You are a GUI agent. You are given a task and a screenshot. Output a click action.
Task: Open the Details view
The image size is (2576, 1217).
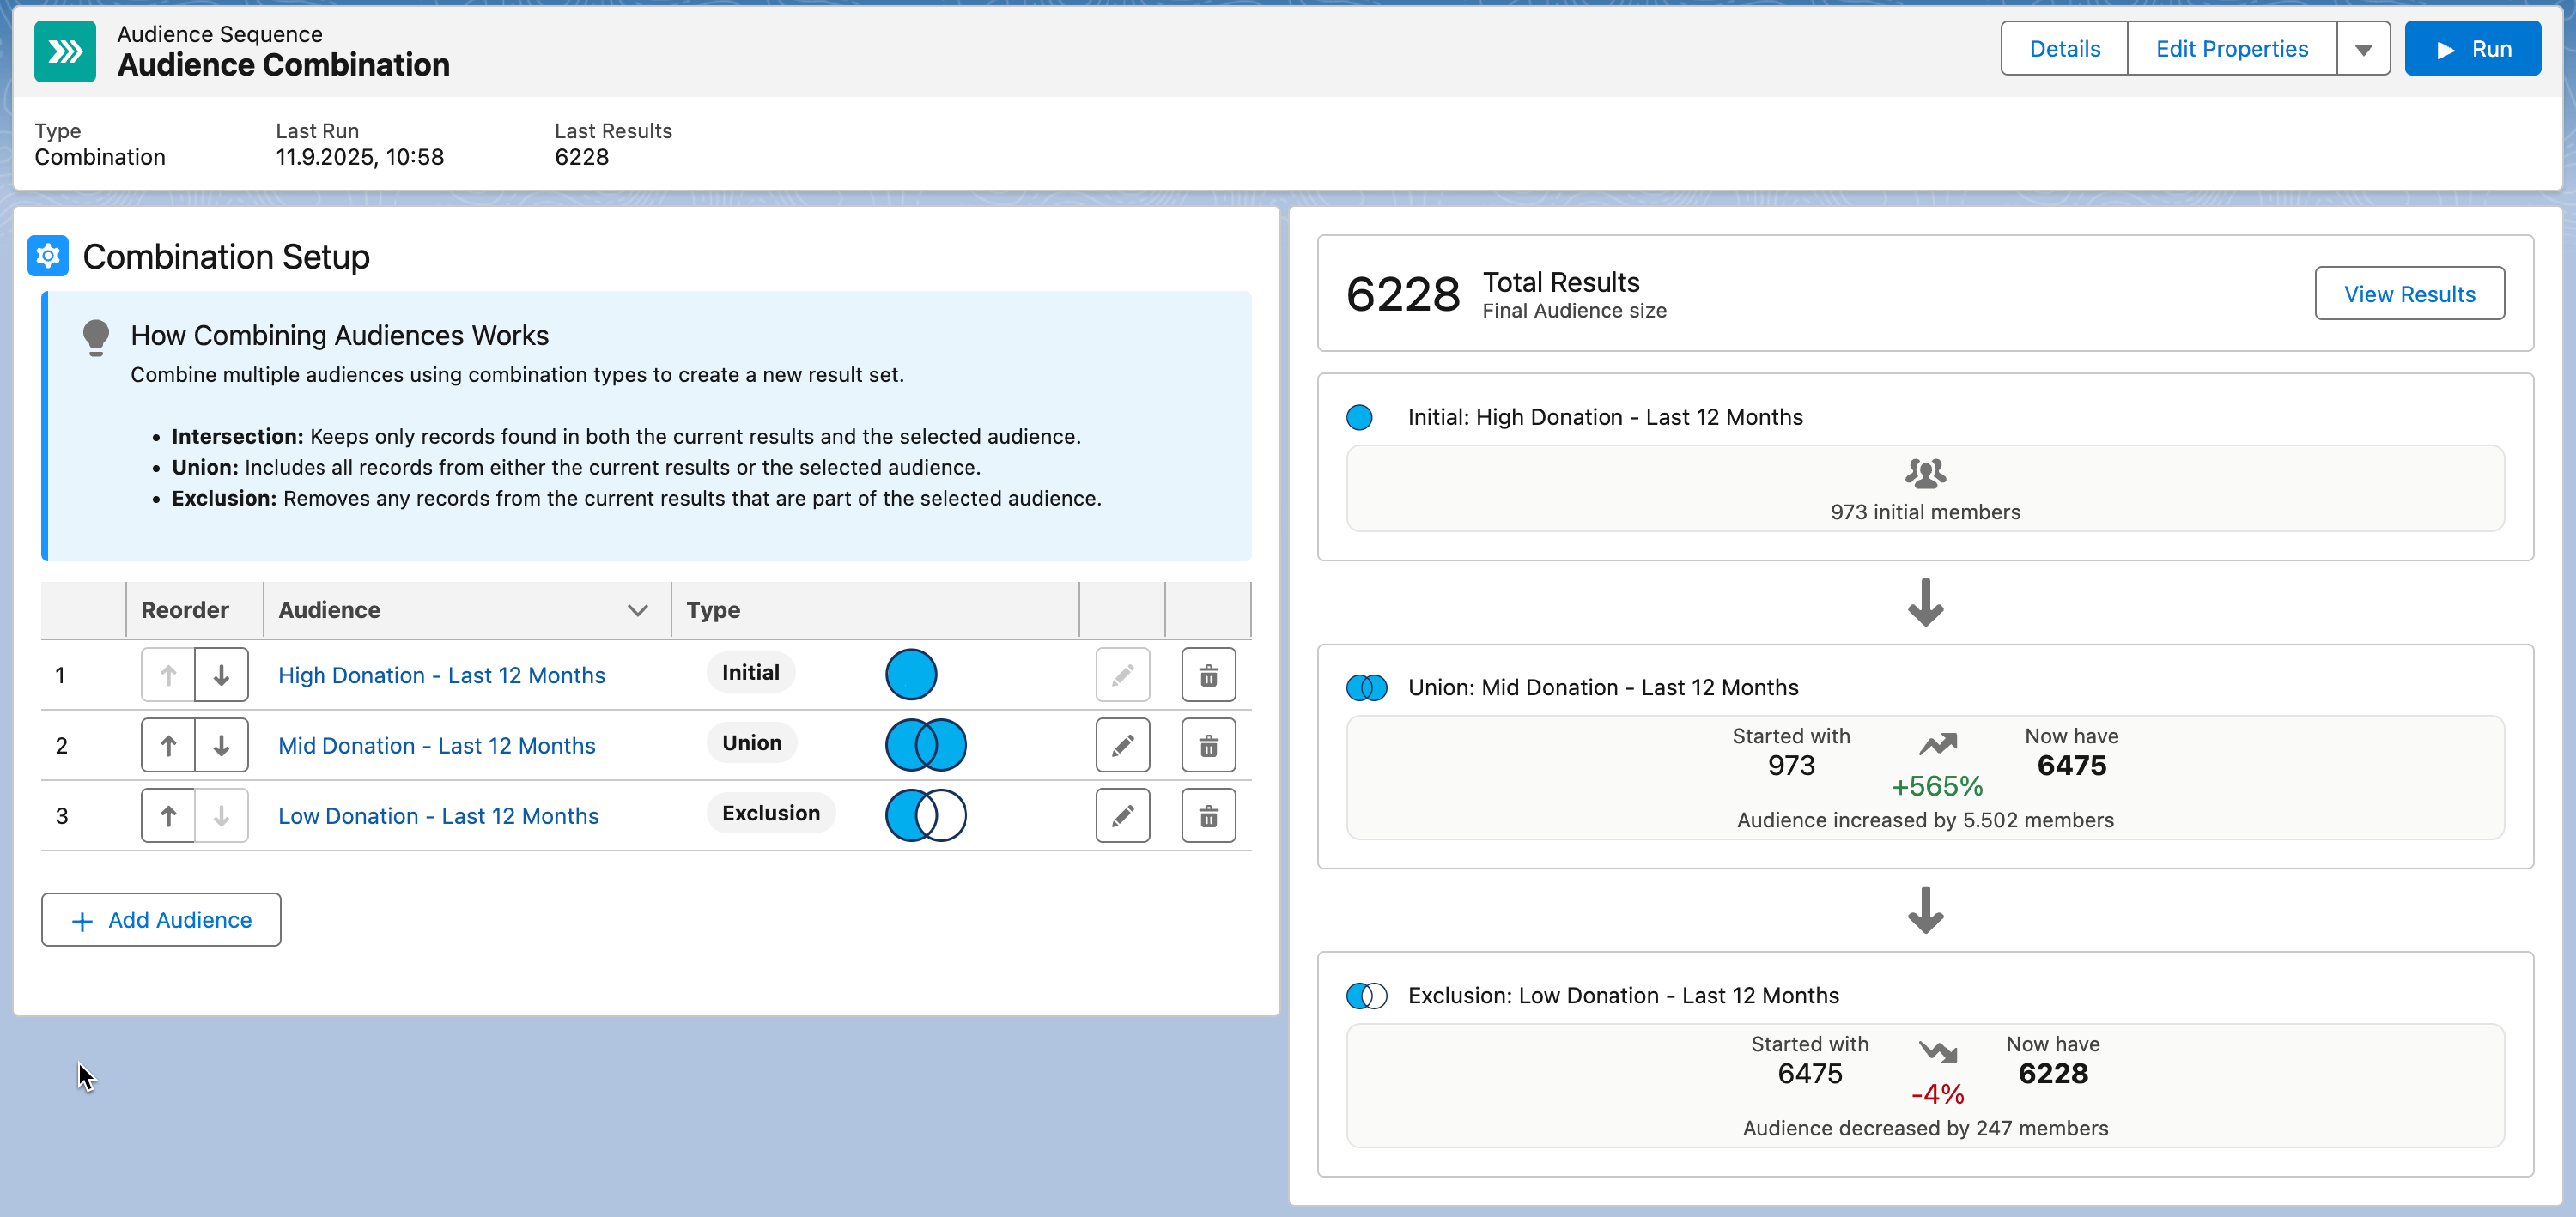[2064, 49]
